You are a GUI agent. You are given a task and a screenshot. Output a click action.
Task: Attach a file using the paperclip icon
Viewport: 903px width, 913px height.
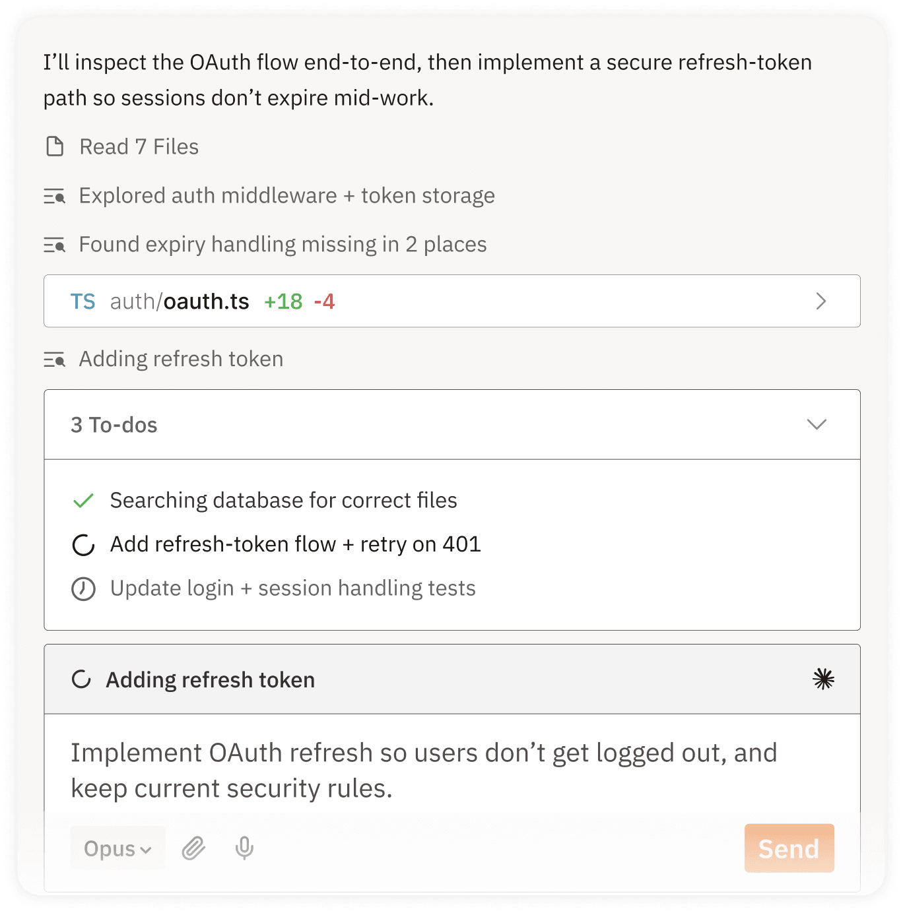tap(192, 848)
